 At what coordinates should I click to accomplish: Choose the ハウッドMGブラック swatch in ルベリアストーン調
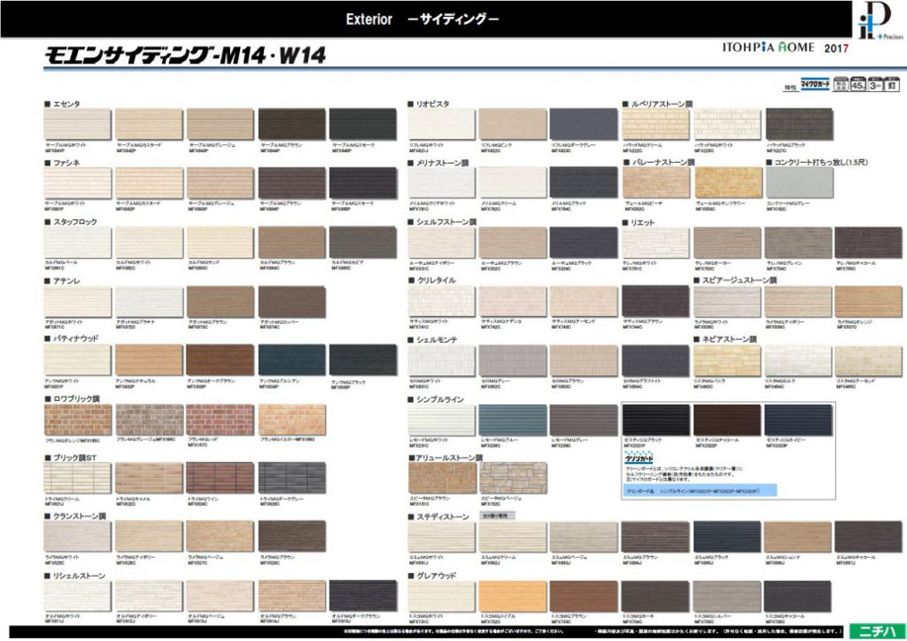coord(799,123)
